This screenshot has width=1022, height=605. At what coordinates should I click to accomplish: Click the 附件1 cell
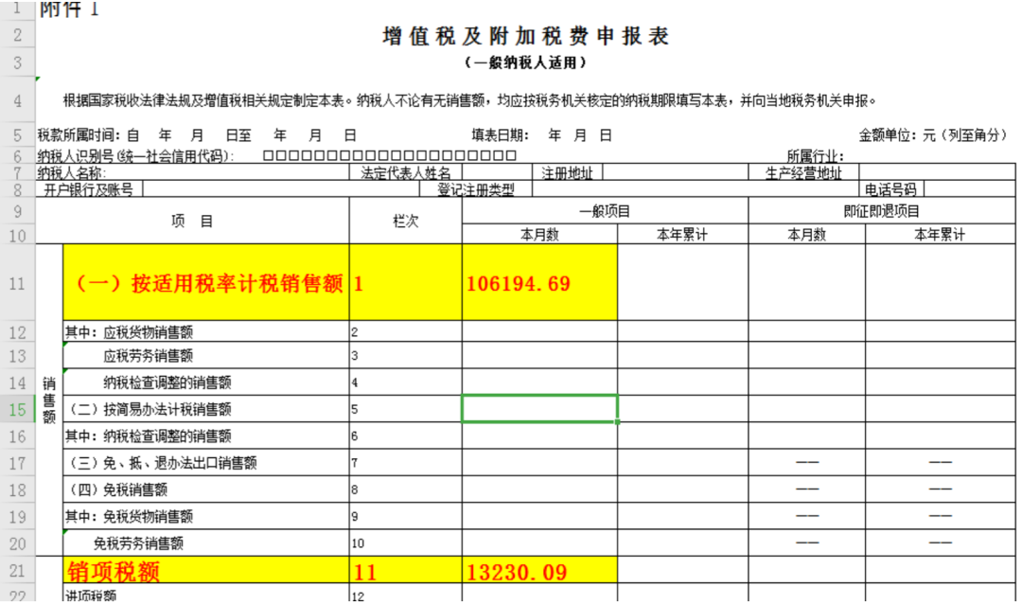(69, 9)
